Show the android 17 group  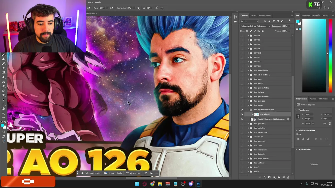[242, 137]
